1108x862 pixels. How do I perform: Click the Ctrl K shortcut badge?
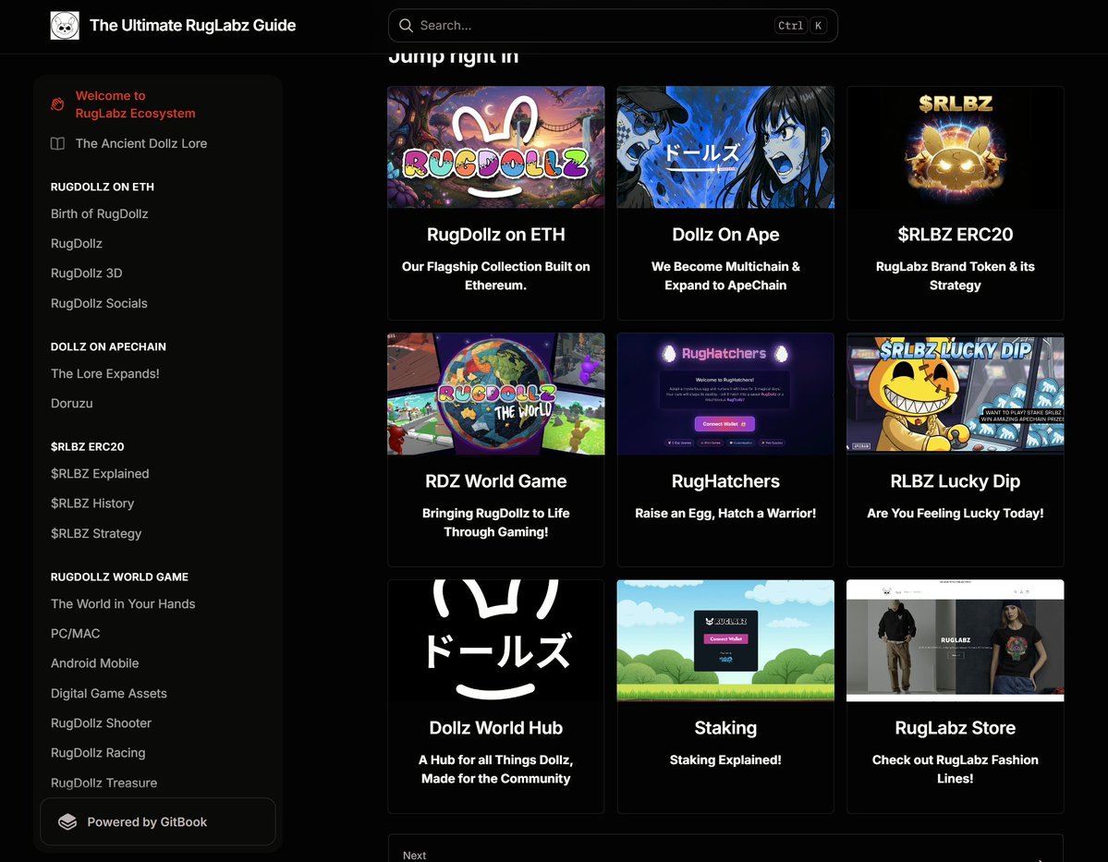[x=800, y=26]
